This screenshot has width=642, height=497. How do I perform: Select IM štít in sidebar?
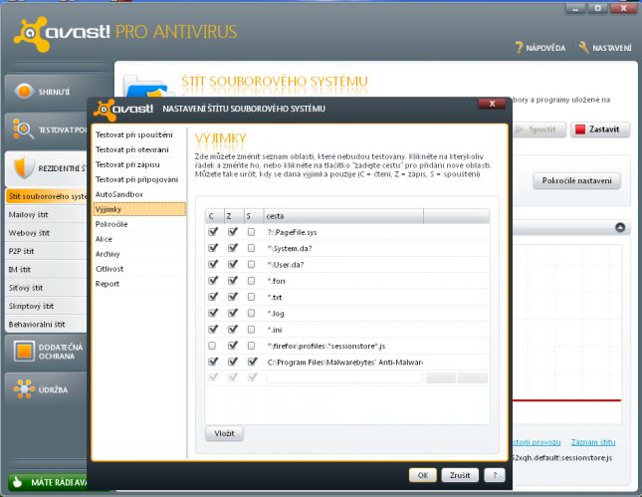(x=46, y=269)
